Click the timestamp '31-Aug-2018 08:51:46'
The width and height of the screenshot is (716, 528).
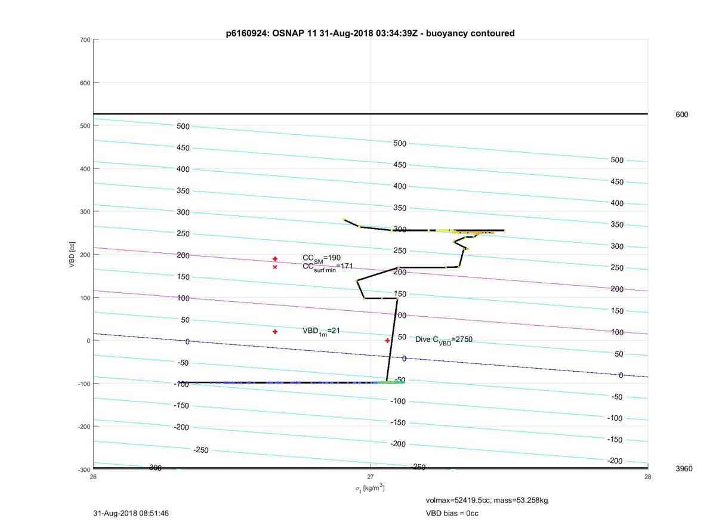pyautogui.click(x=131, y=513)
